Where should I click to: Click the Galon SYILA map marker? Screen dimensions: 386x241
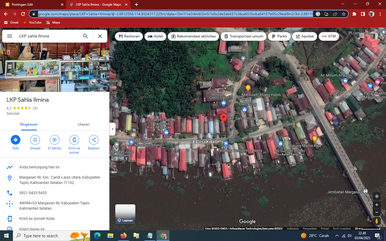point(224,103)
